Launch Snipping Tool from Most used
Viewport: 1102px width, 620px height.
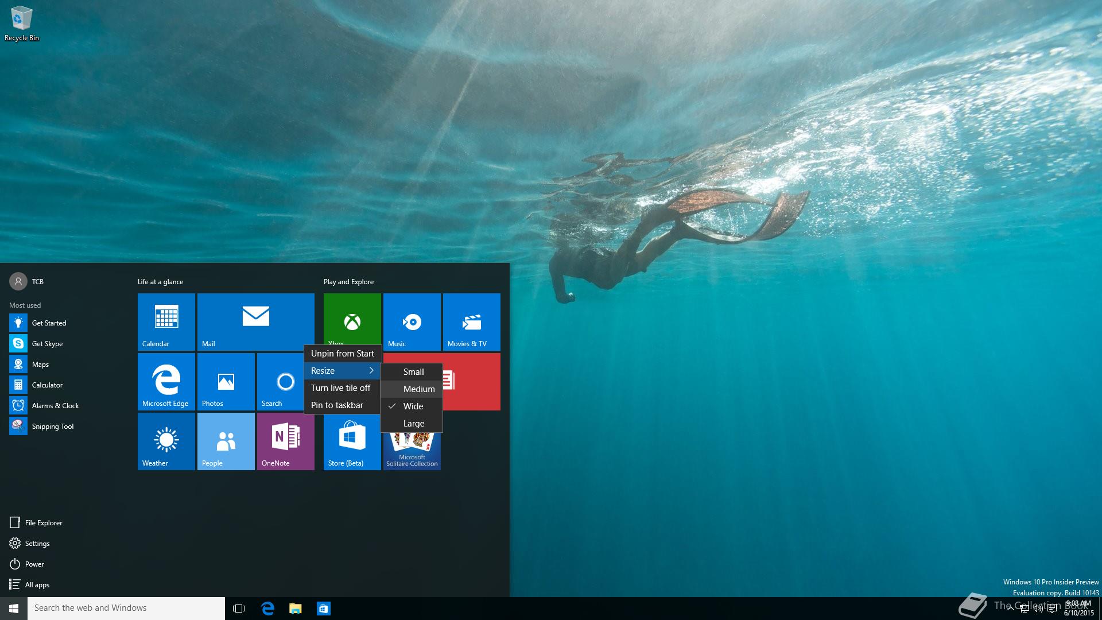click(64, 427)
